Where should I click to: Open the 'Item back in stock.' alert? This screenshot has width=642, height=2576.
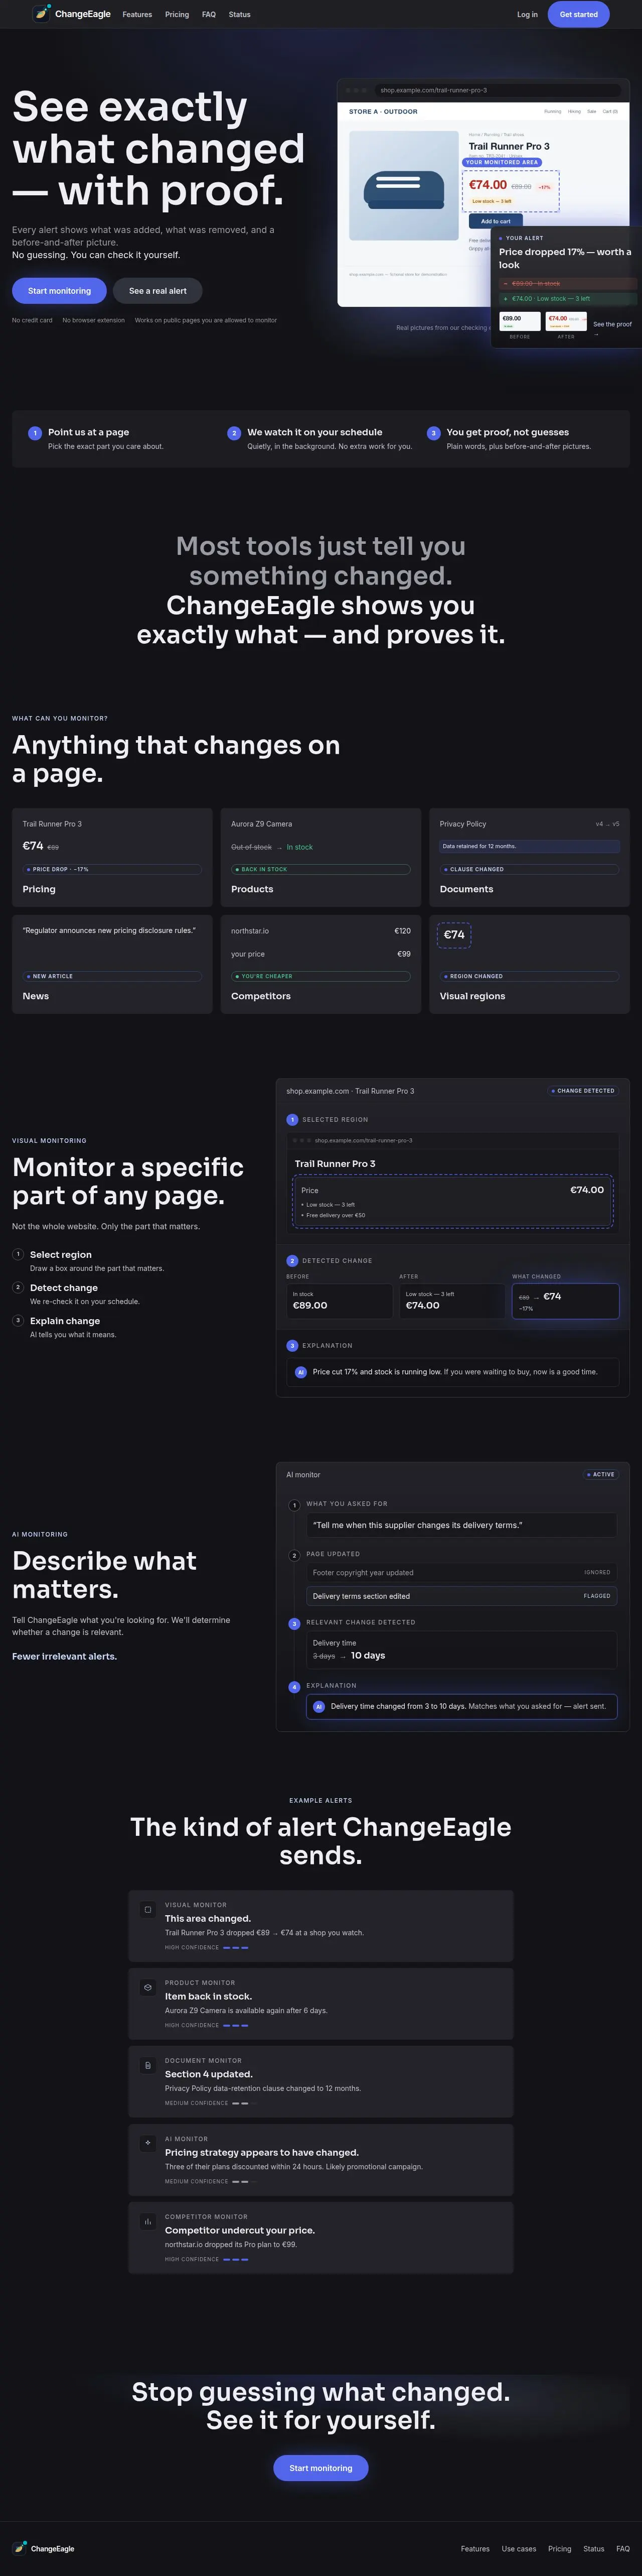click(x=320, y=2004)
